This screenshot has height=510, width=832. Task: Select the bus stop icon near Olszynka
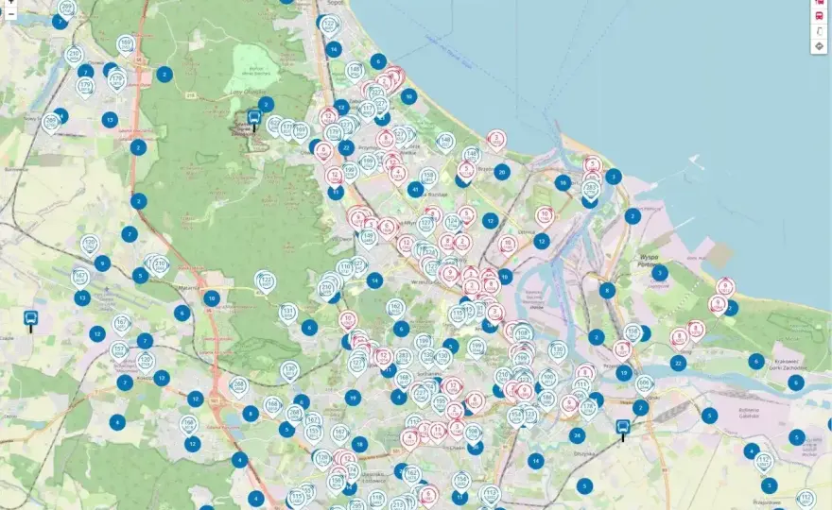pos(623,429)
